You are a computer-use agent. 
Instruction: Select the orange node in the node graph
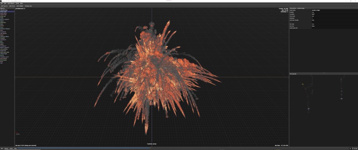point(303,84)
